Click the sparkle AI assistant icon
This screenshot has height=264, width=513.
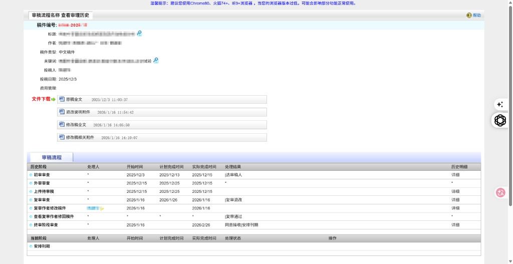pos(499,105)
